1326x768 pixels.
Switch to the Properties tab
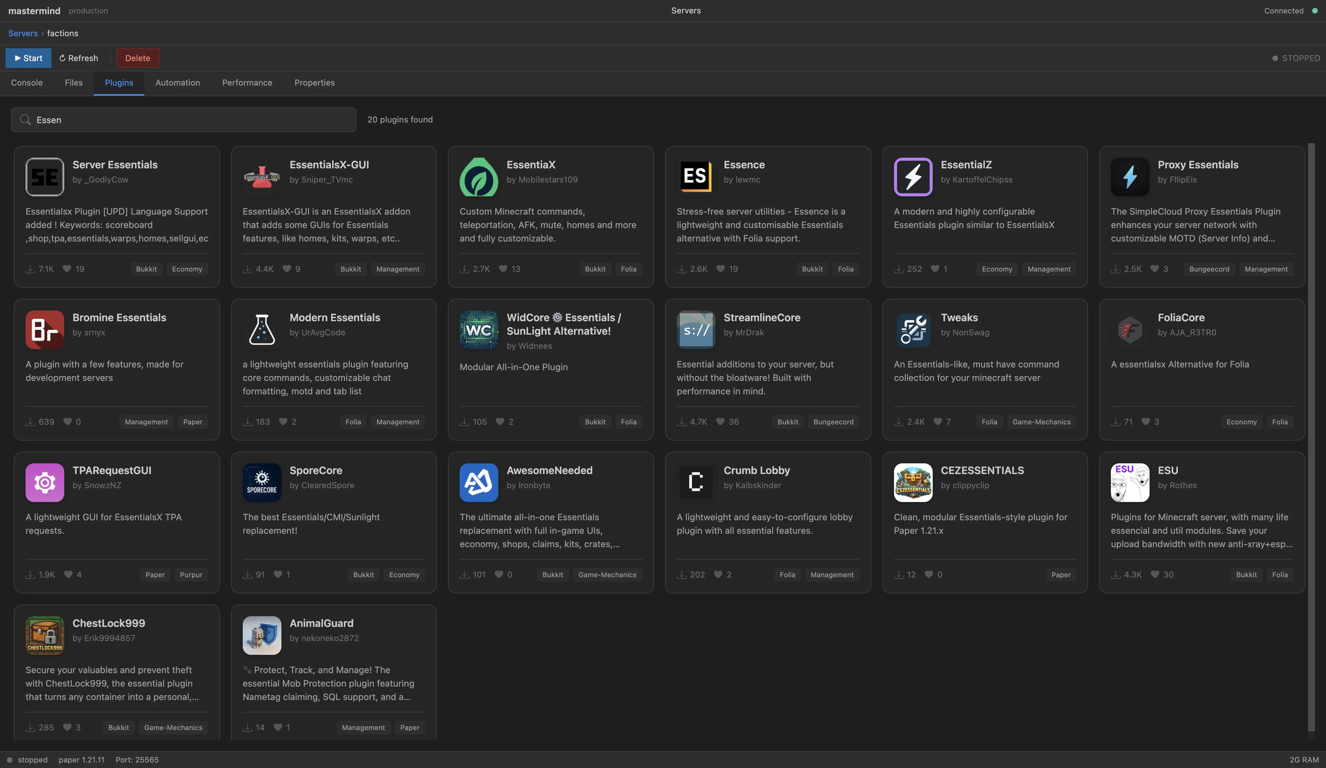pos(314,82)
